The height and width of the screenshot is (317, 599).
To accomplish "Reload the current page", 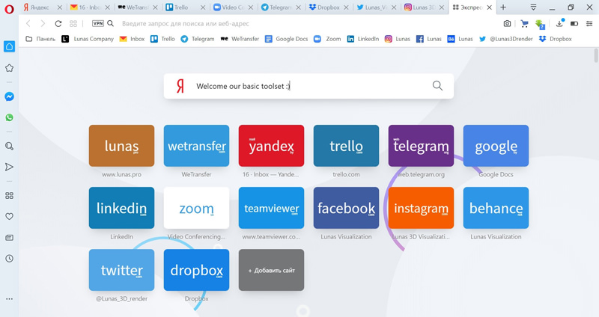I will (58, 24).
